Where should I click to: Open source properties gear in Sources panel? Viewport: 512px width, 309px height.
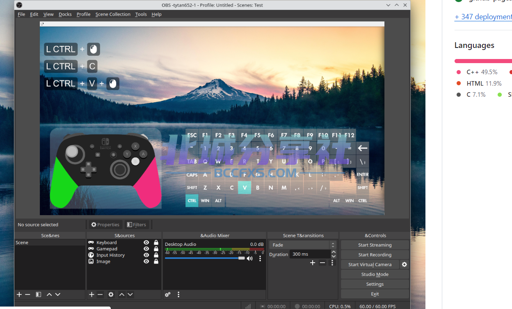click(x=111, y=294)
